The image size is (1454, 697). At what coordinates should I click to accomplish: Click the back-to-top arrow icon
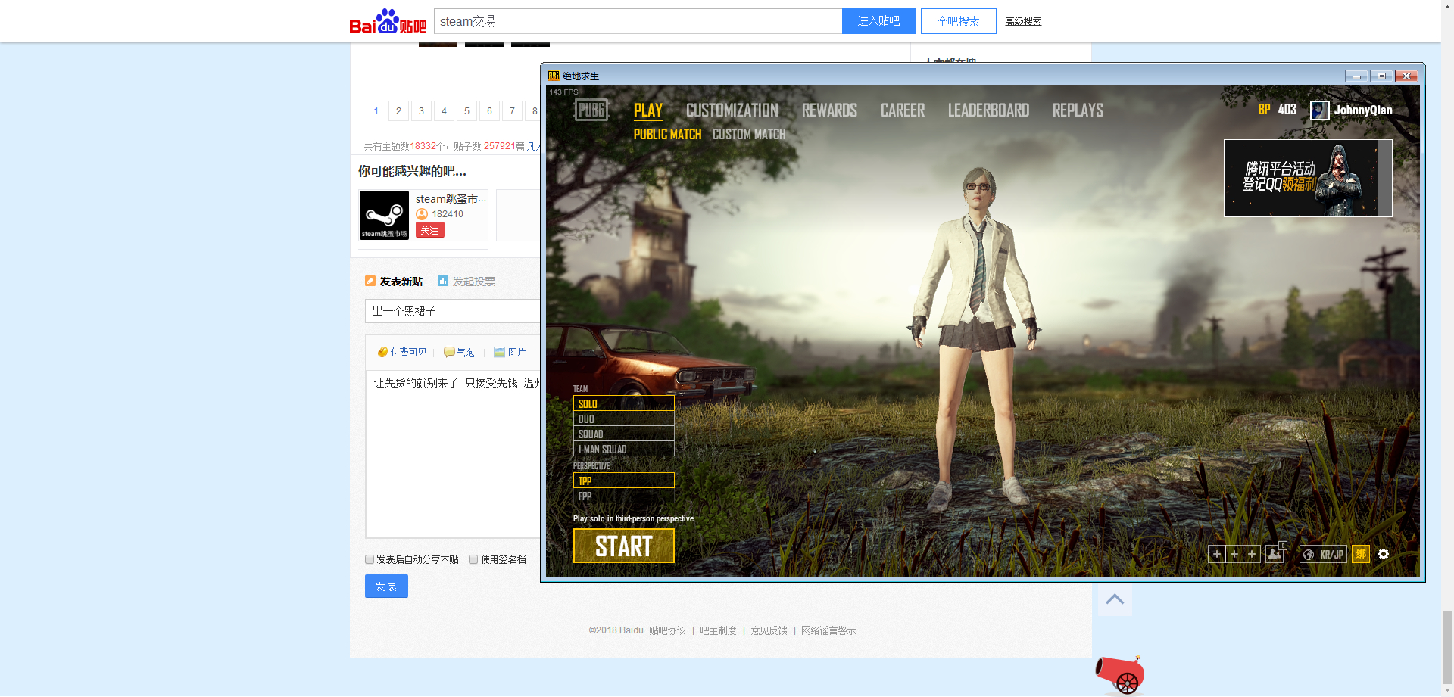click(1115, 599)
